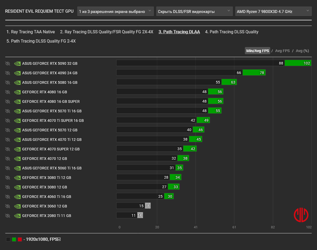Switch chart view to Avg (%)
The height and width of the screenshot is (250, 317).
(x=302, y=51)
